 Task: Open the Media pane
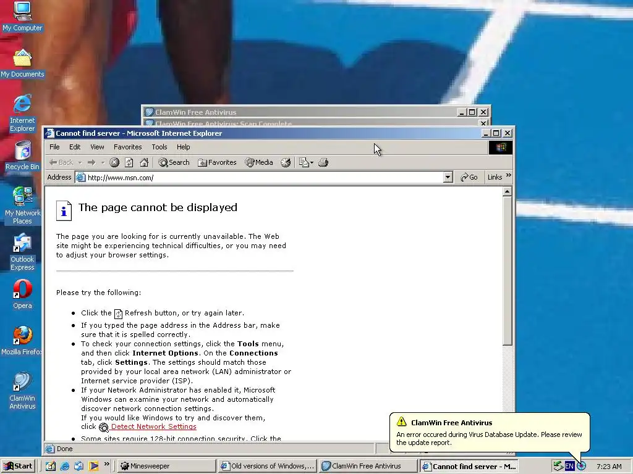[x=259, y=162]
